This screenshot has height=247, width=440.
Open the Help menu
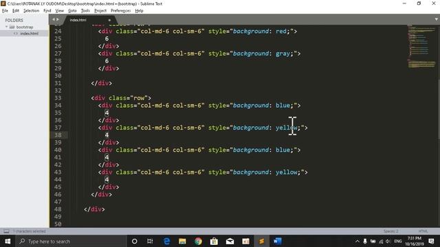[139, 11]
